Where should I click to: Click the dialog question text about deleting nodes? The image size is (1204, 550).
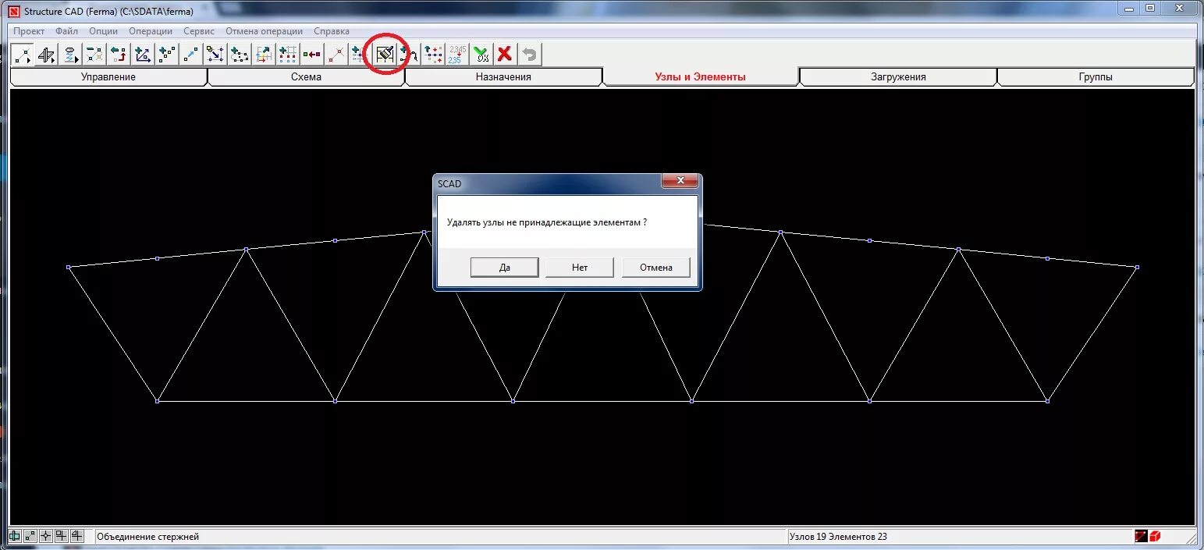point(546,222)
